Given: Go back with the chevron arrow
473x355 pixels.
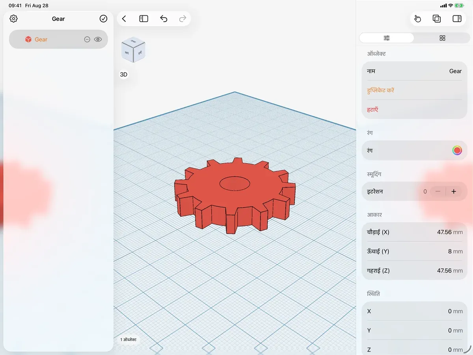Looking at the screenshot, I should tap(124, 19).
